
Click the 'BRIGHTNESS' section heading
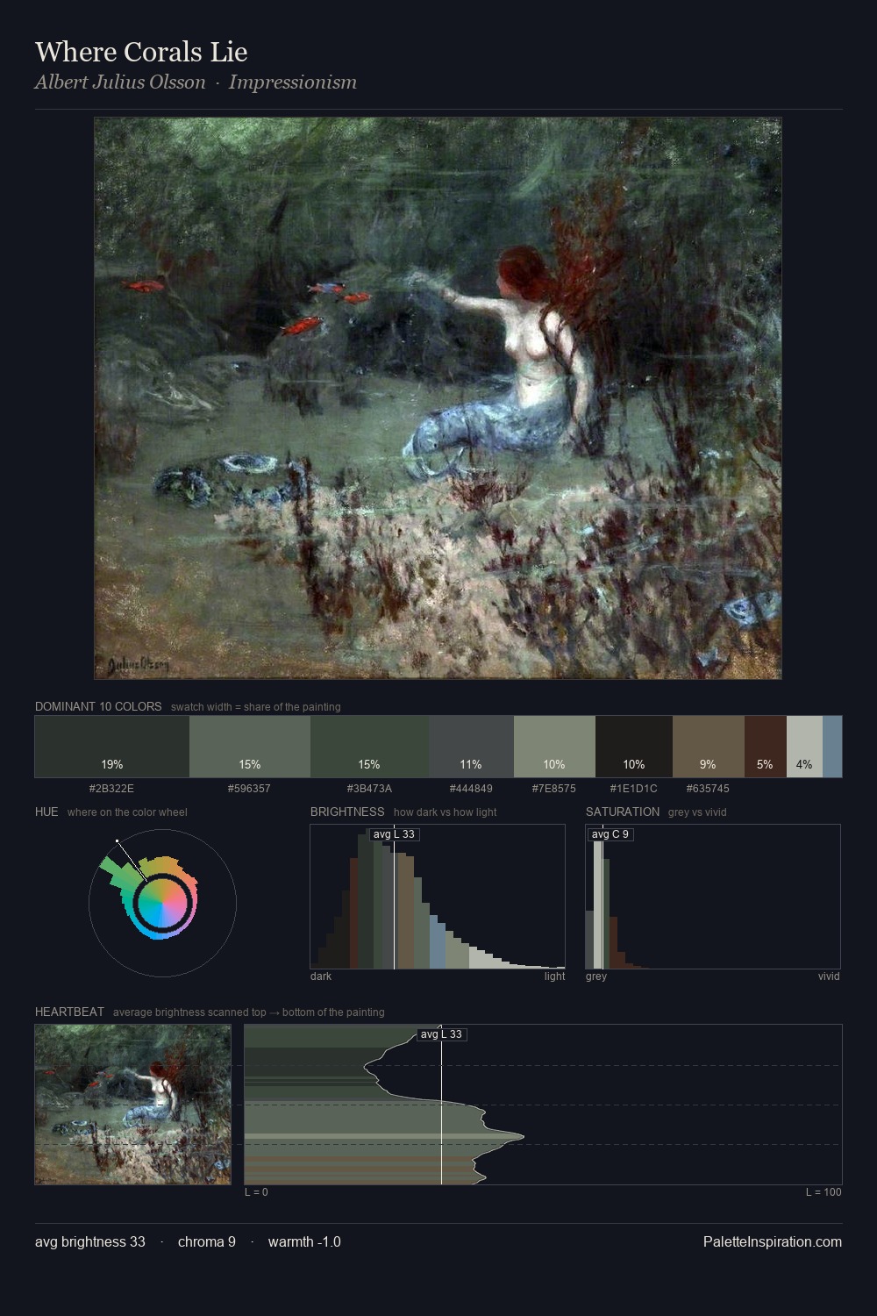347,812
